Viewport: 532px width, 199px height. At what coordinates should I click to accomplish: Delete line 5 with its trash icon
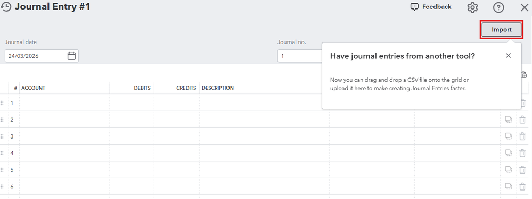[x=522, y=170]
